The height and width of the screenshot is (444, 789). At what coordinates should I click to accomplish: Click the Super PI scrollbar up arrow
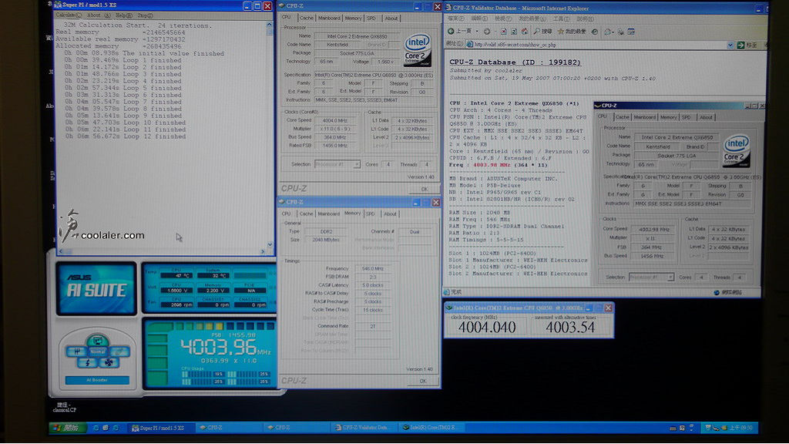click(x=270, y=25)
